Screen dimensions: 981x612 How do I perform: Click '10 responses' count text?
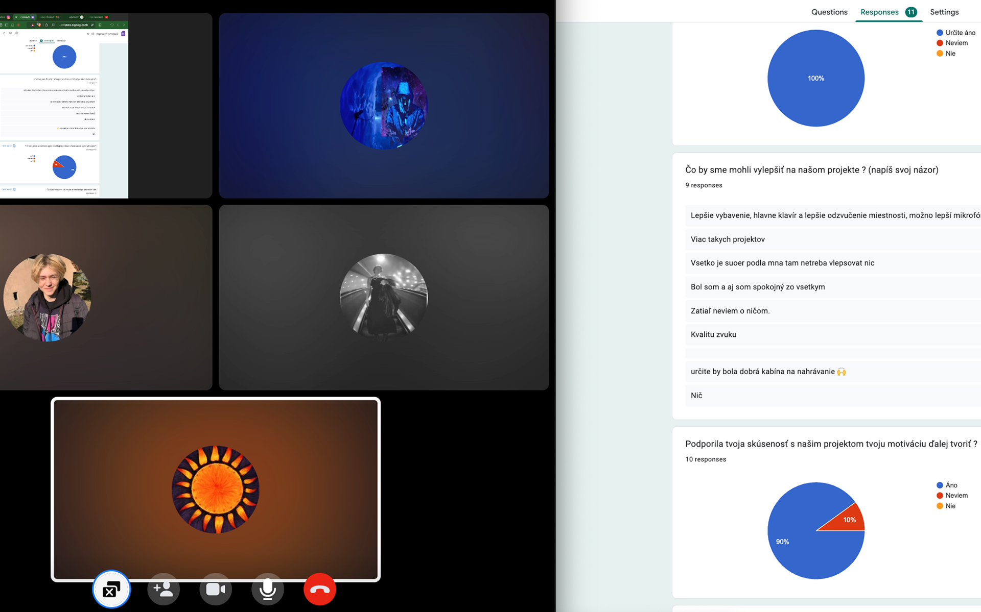(706, 459)
